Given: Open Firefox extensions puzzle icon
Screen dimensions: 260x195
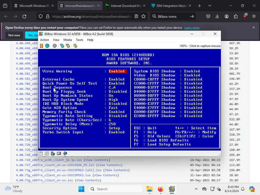Looking at the screenshot, I should (236, 17).
